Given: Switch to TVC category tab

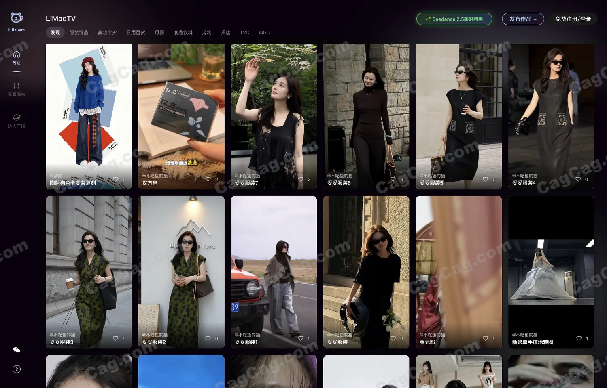Looking at the screenshot, I should pyautogui.click(x=244, y=33).
